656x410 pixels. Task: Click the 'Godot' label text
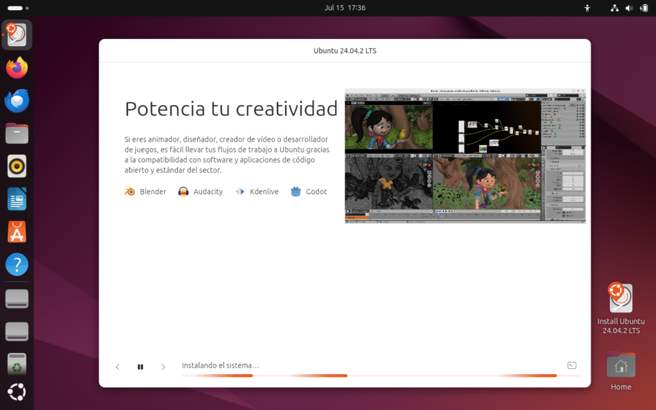[316, 192]
